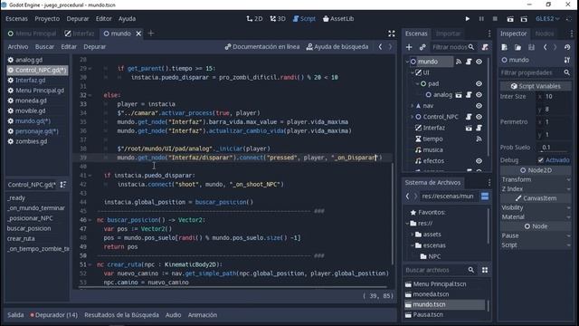
Task: Open the Escenas menu
Action: click(x=16, y=18)
